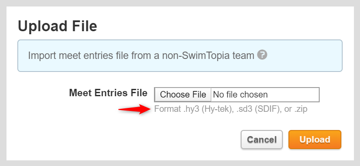Select the 'Meet Entries File' label
Image resolution: width=360 pixels, height=166 pixels.
coord(108,93)
